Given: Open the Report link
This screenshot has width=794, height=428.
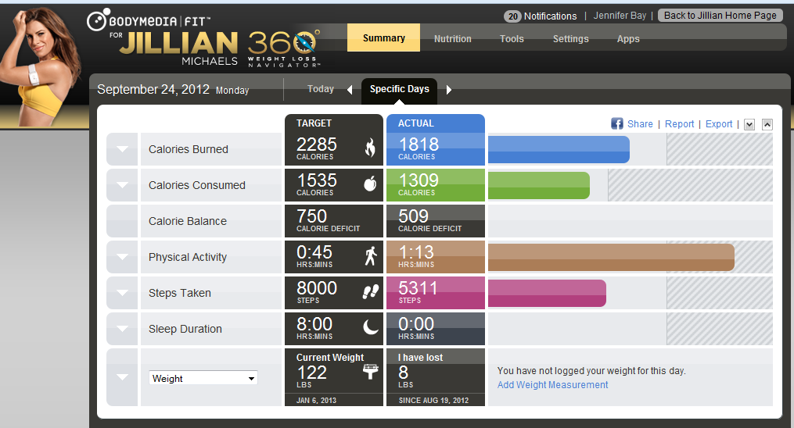Looking at the screenshot, I should [679, 124].
